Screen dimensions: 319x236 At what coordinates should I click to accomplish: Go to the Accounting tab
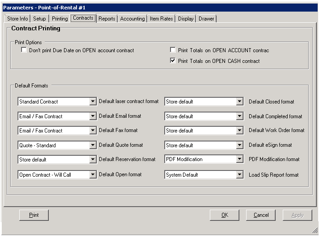pyautogui.click(x=132, y=19)
